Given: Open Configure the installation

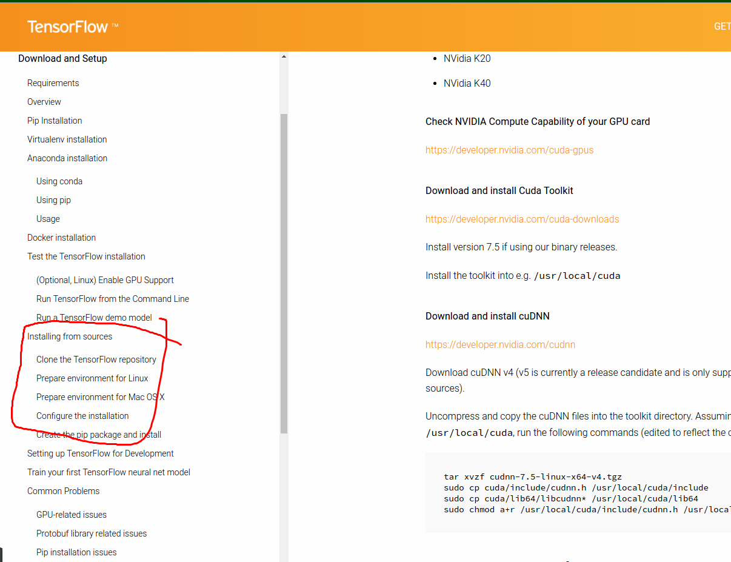Looking at the screenshot, I should [82, 416].
